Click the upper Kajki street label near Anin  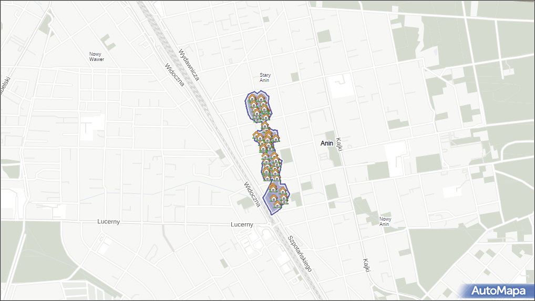point(340,141)
